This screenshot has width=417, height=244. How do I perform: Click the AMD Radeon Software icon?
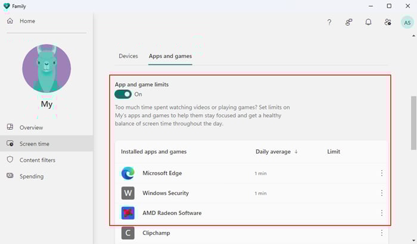(x=127, y=213)
